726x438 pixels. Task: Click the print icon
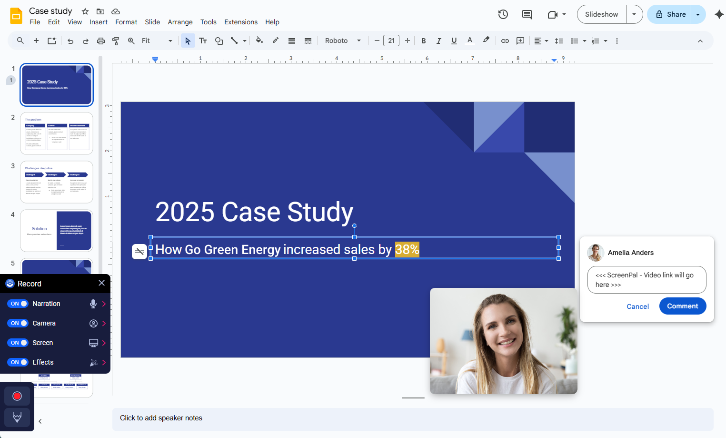101,41
